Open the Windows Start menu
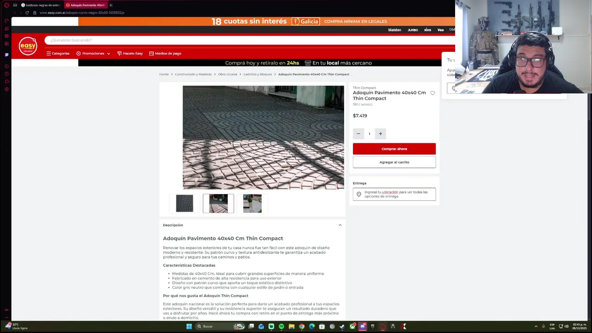 (189, 327)
